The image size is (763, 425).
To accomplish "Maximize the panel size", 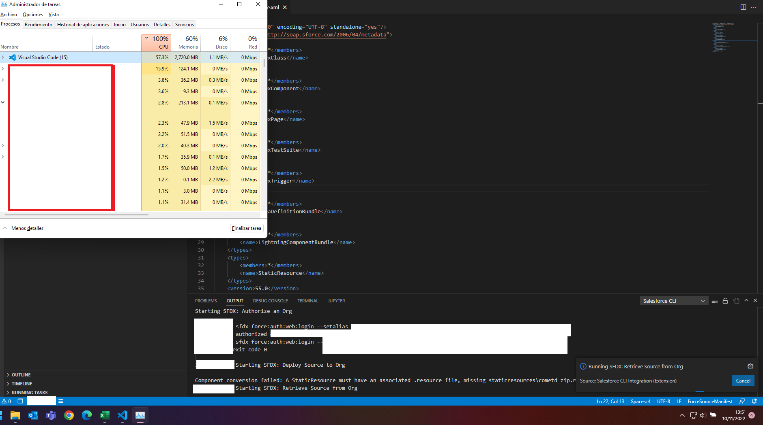I will (x=746, y=300).
